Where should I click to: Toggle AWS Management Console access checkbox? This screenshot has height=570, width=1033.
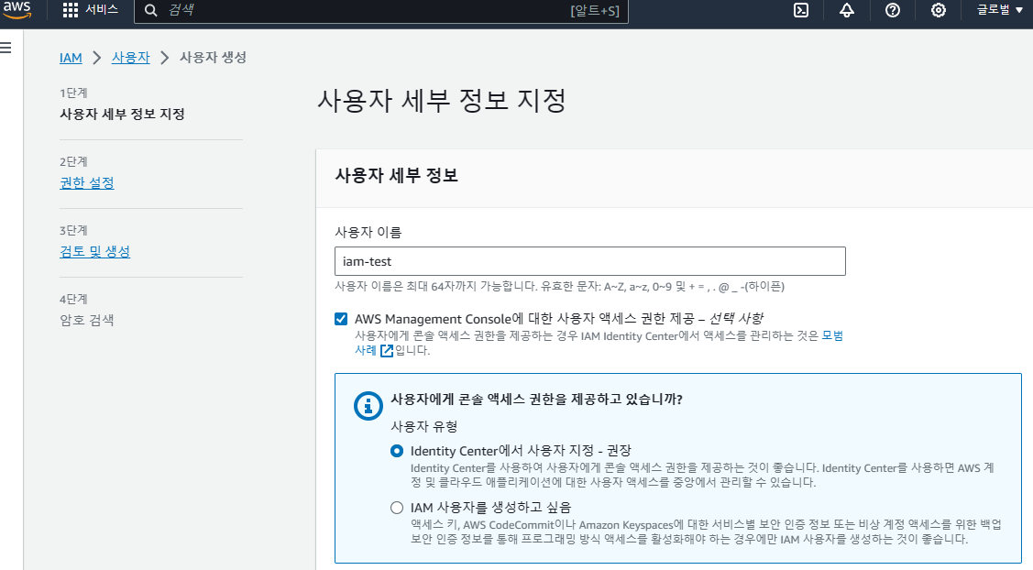341,319
